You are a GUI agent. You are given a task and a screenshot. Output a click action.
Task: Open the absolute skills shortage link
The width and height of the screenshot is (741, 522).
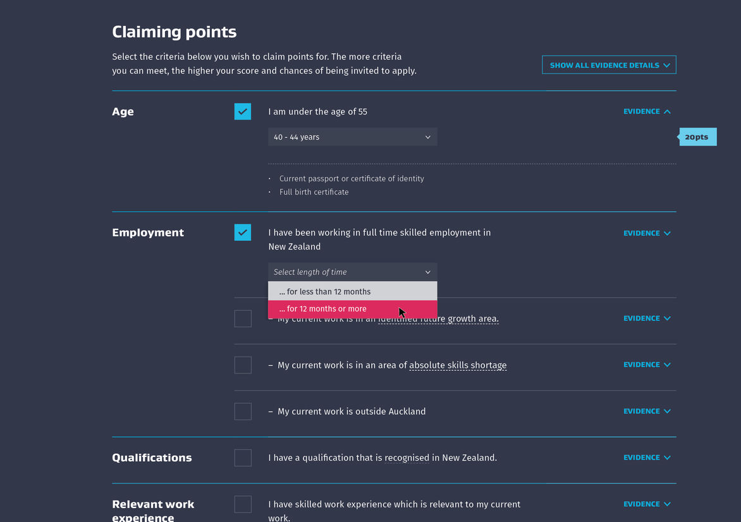[458, 365]
